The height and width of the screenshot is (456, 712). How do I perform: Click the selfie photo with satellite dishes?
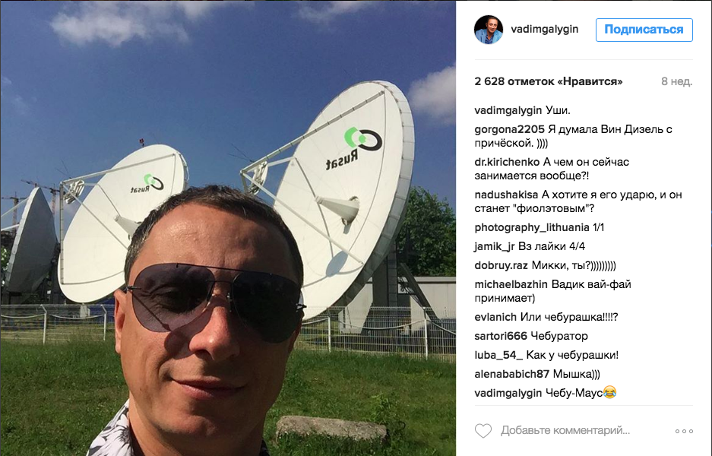(228, 228)
